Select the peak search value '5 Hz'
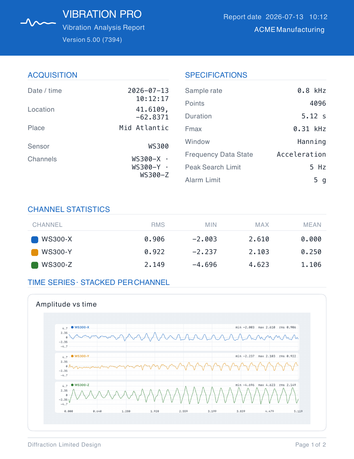This screenshot has width=354, height=459. click(x=318, y=167)
